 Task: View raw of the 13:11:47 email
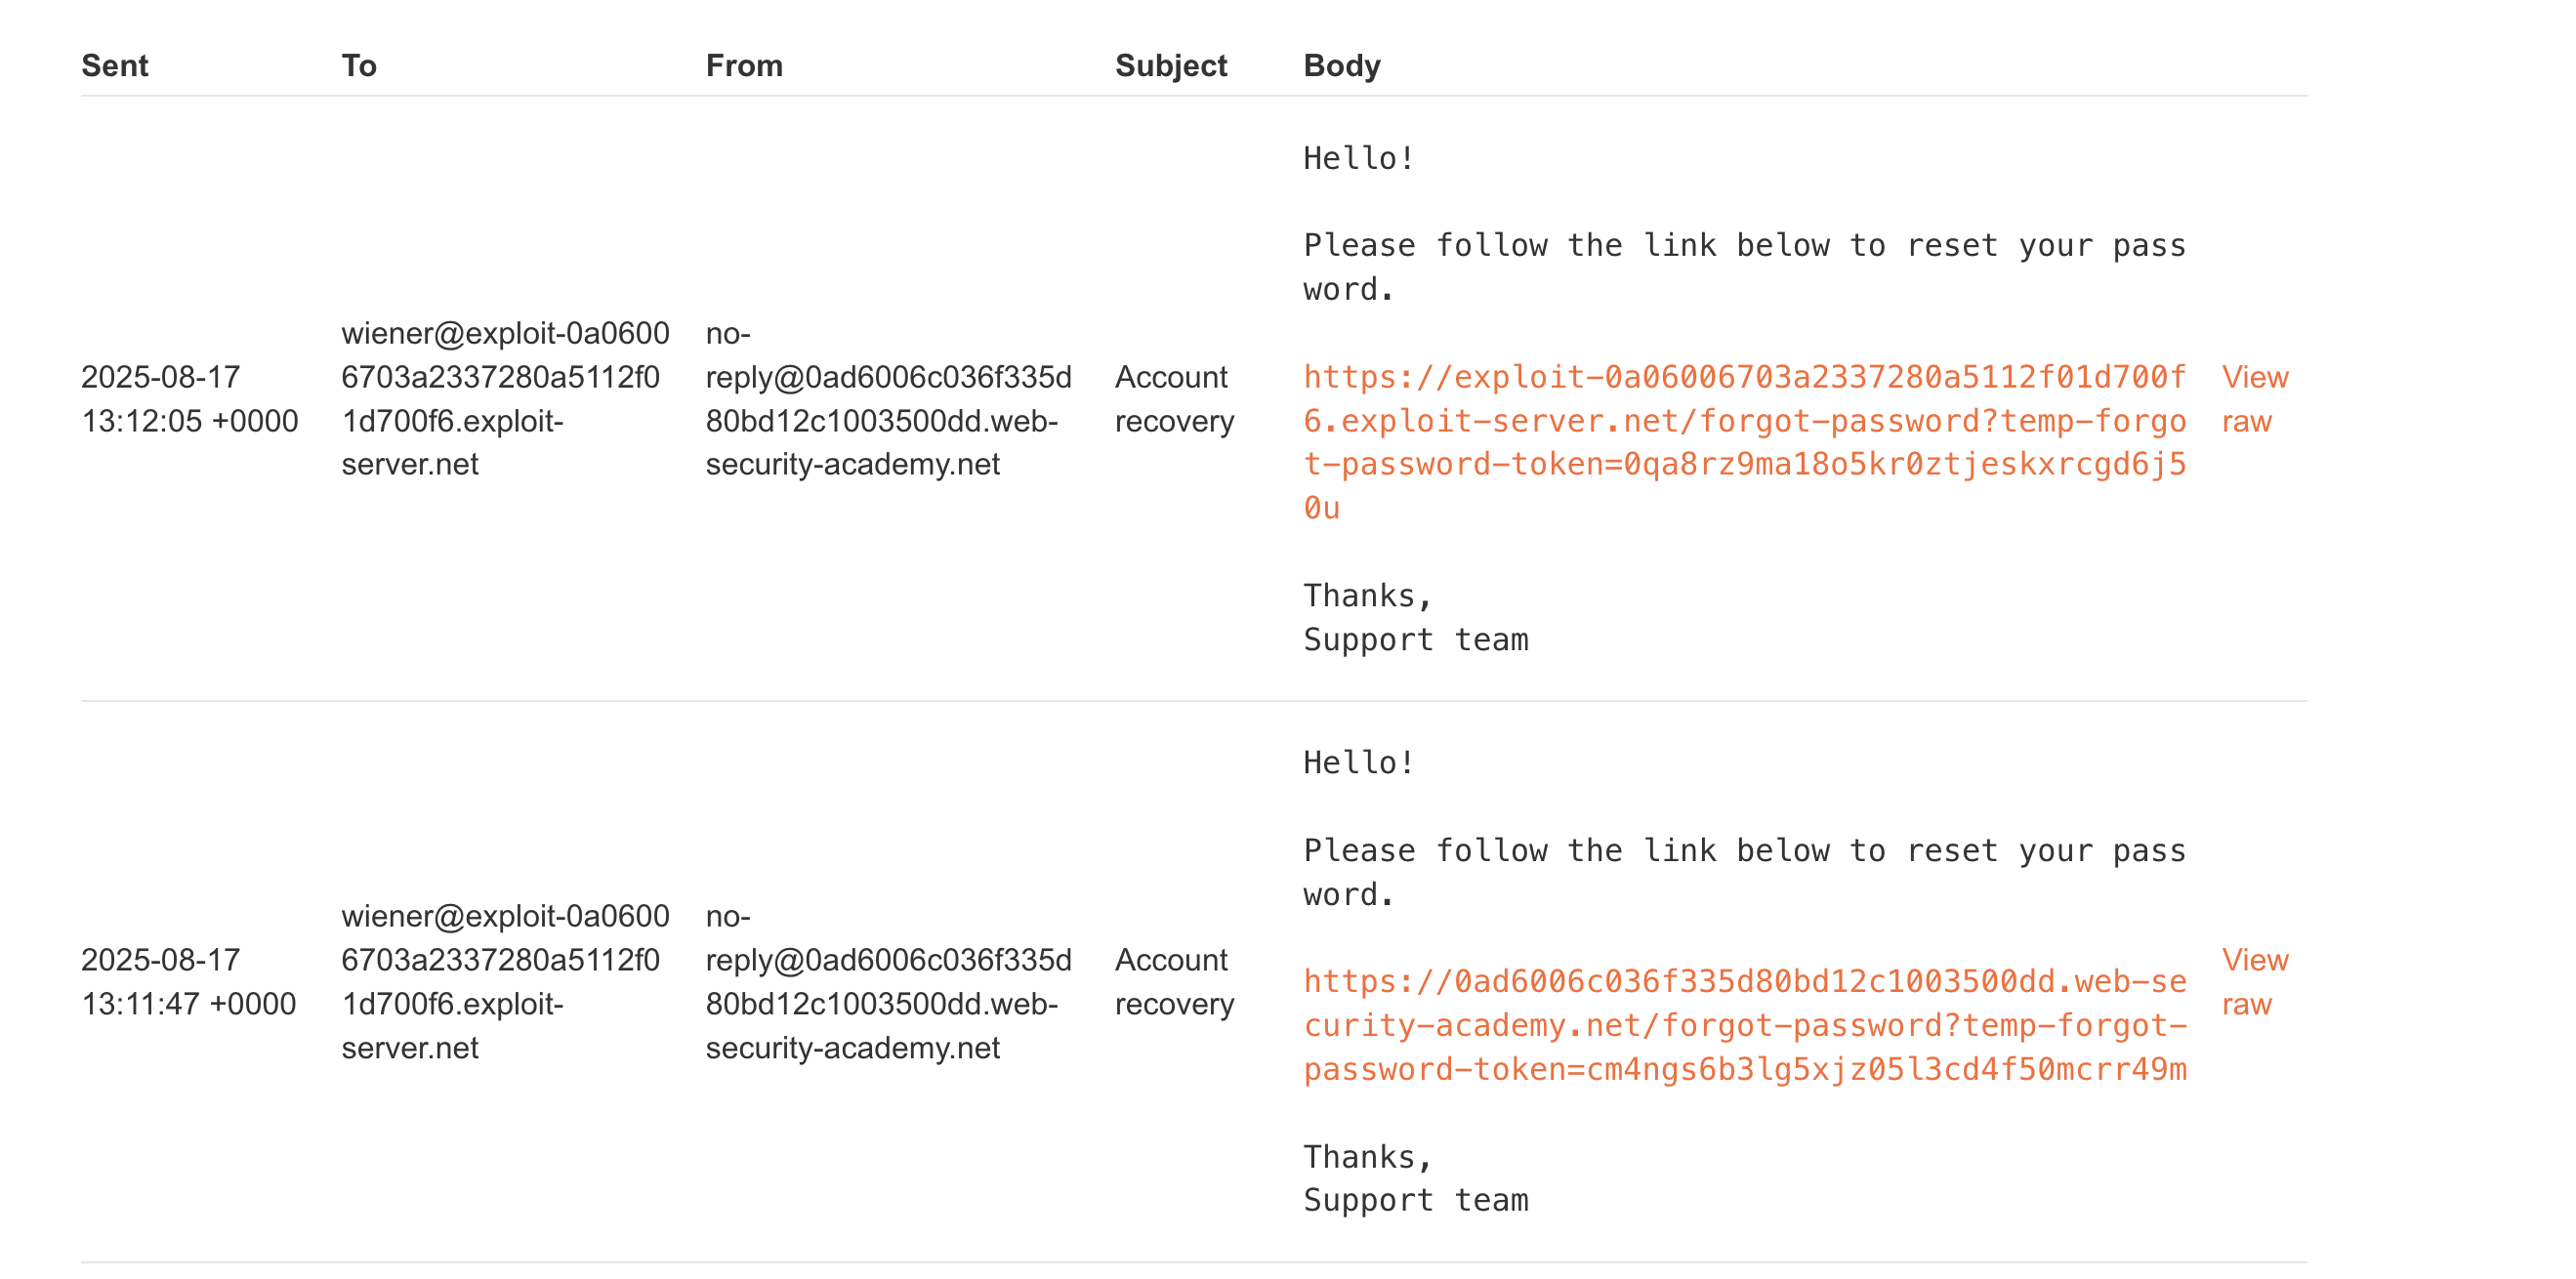(2254, 982)
